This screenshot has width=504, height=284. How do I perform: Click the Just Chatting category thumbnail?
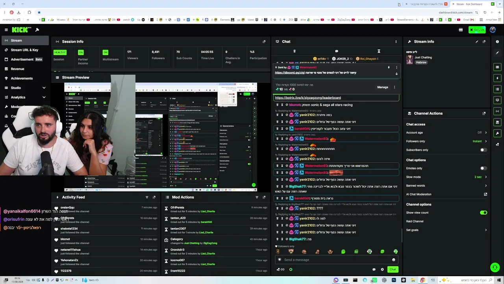click(409, 60)
